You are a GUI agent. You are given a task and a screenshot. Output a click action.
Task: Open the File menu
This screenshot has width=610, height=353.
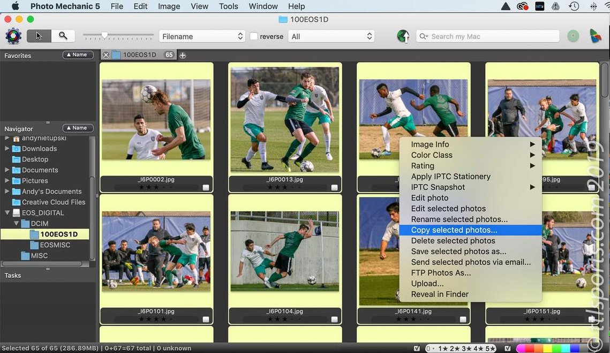pos(117,6)
